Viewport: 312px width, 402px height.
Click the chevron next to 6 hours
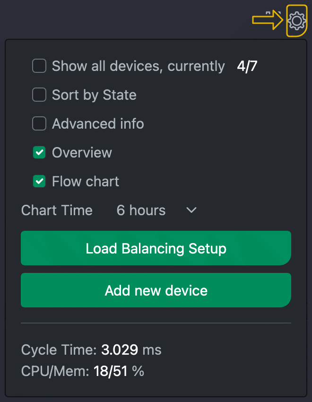point(191,210)
